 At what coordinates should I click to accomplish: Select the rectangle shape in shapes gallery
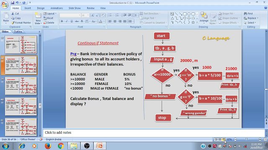coord(185,14)
